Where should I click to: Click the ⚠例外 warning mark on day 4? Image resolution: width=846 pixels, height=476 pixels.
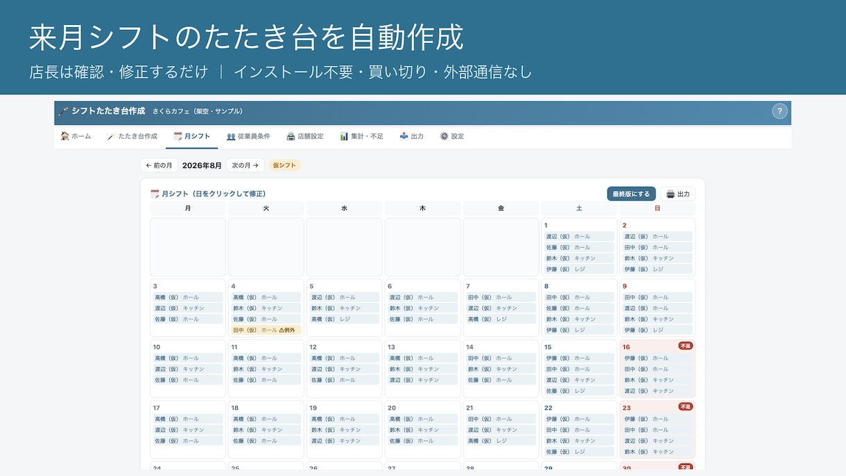click(x=287, y=330)
